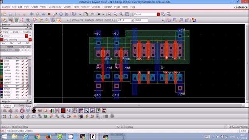Open Google Chrome from the taskbar
The height and width of the screenshot is (140, 249).
tap(37, 136)
